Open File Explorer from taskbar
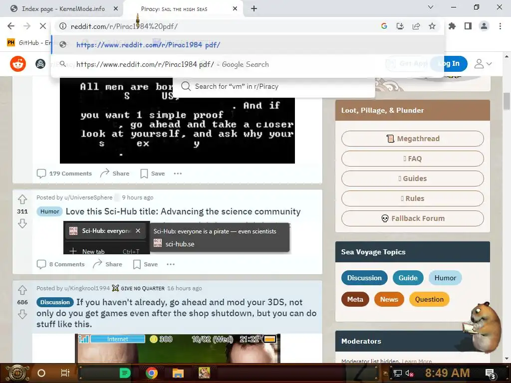Screen dimensions: 511x383 pyautogui.click(x=178, y=373)
